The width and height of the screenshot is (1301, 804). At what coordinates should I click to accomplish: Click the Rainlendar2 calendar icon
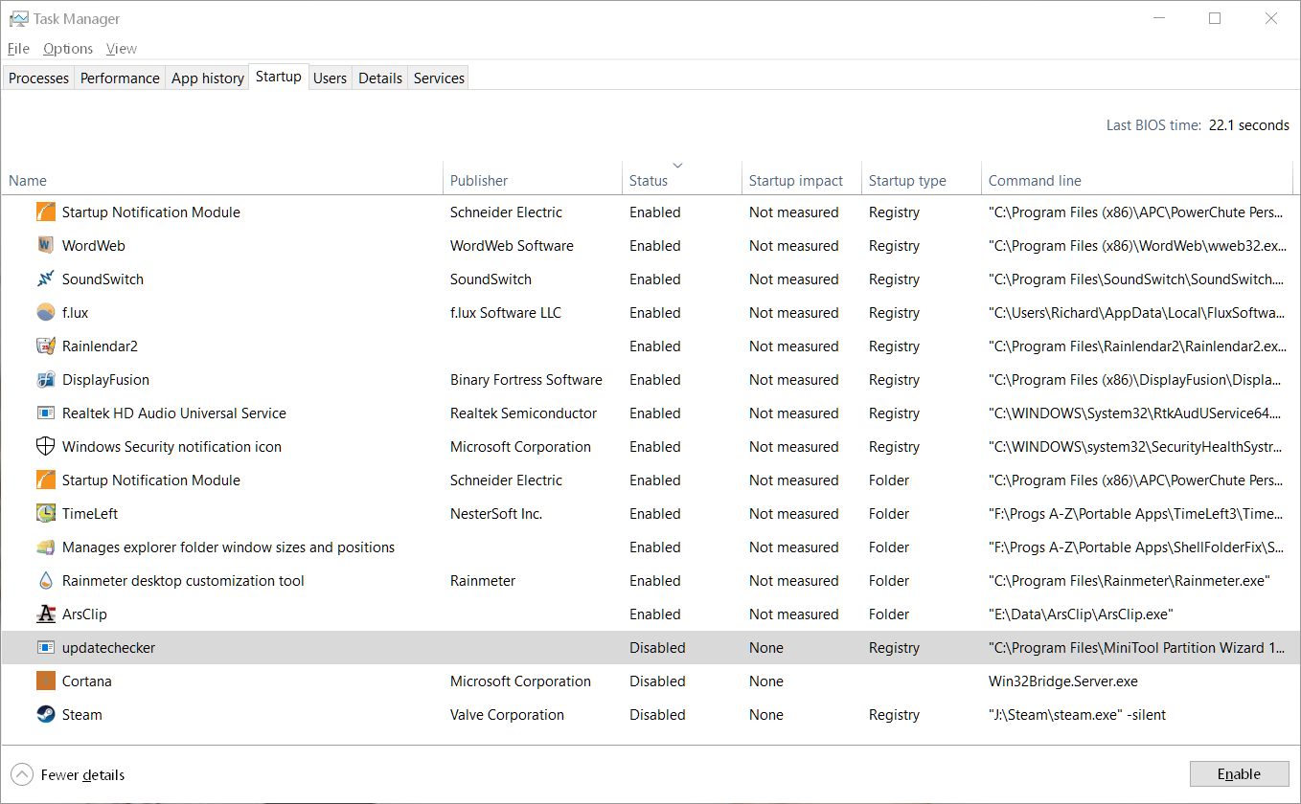click(x=46, y=346)
